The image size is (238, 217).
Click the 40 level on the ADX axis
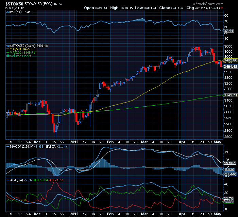tap(226, 184)
